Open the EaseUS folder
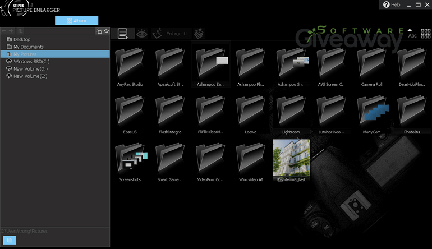432x249 pixels. [x=130, y=114]
